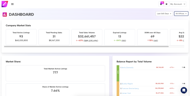
Task: Click the app logo in header
Action: [x=5, y=4]
